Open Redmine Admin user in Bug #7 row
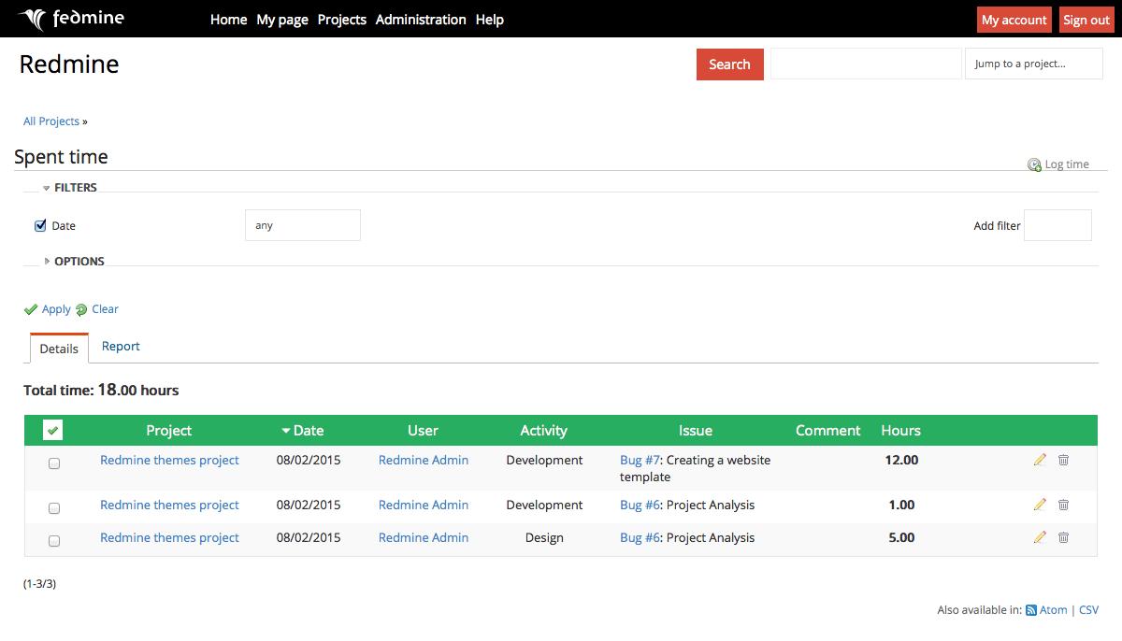The image size is (1122, 641). pos(424,460)
